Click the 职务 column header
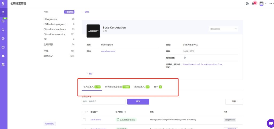 152,112
